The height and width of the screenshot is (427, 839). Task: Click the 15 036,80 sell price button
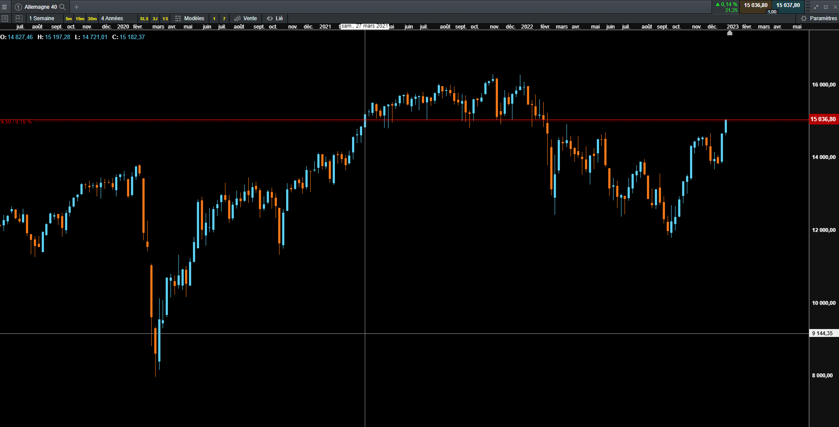point(755,6)
